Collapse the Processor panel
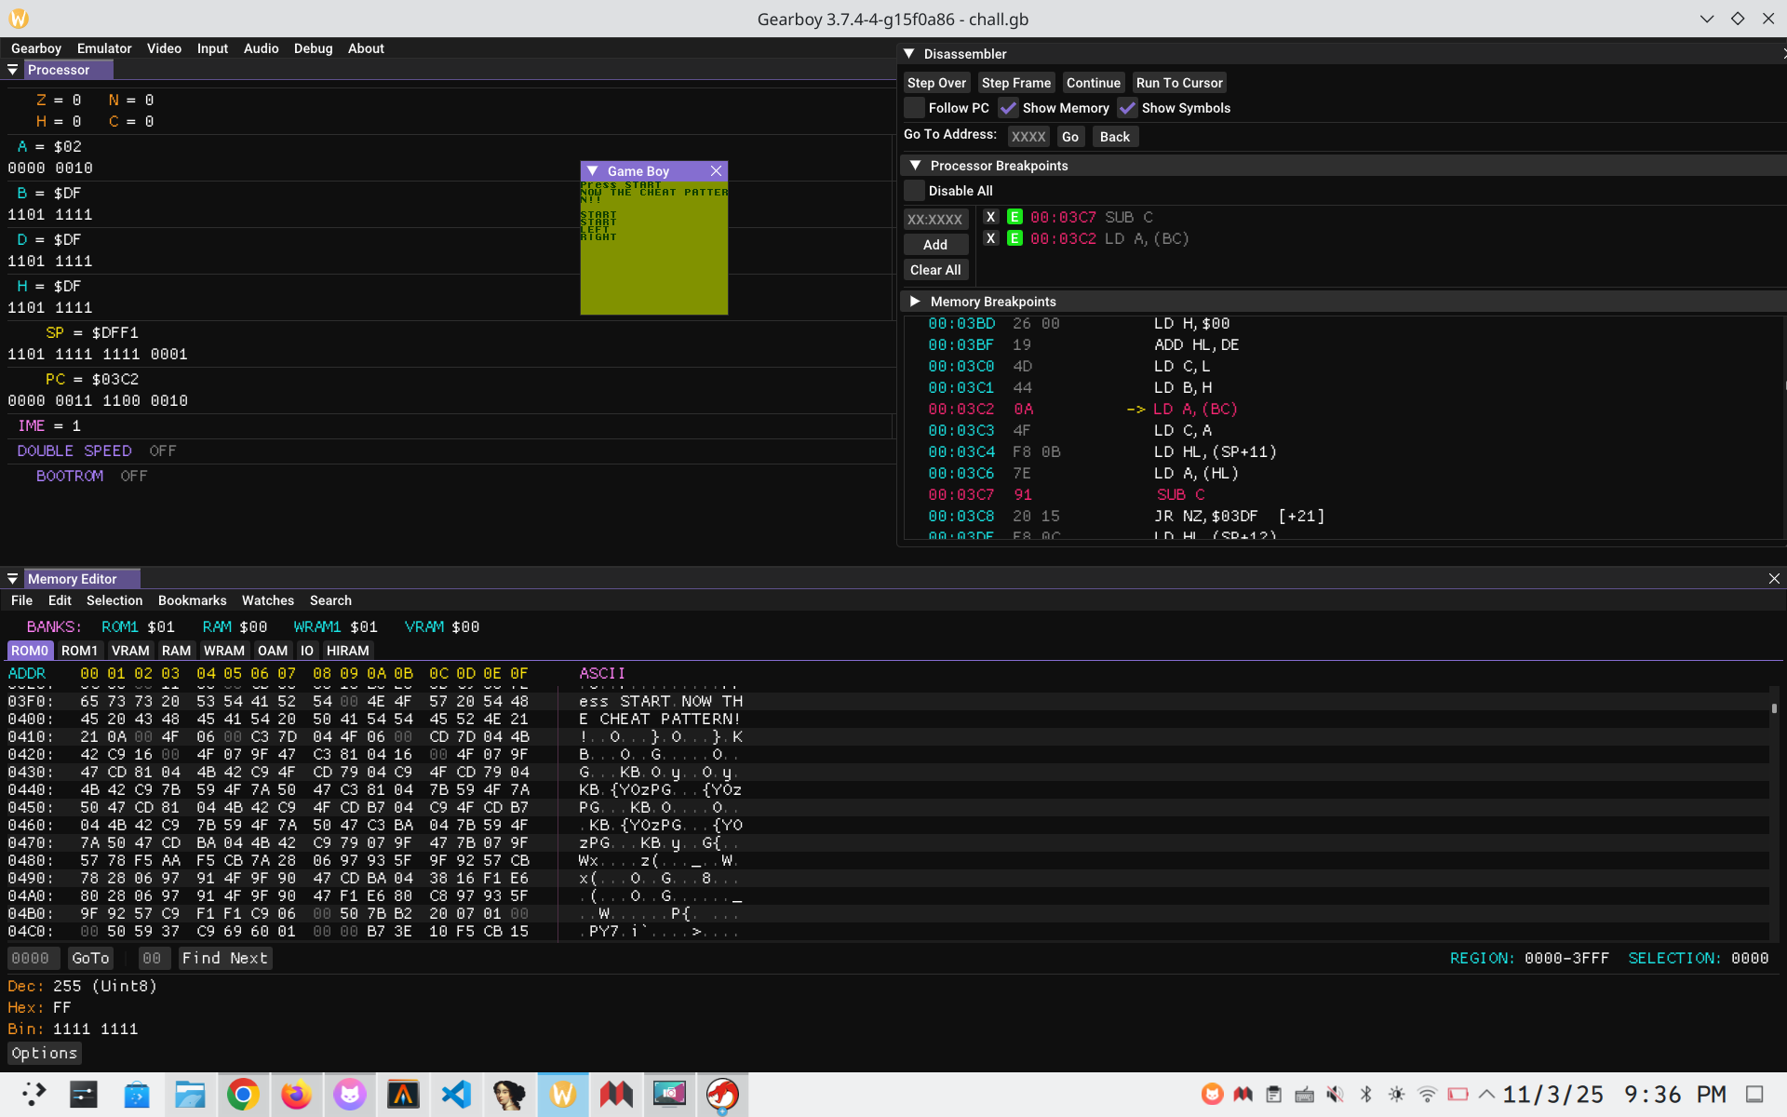 point(13,70)
